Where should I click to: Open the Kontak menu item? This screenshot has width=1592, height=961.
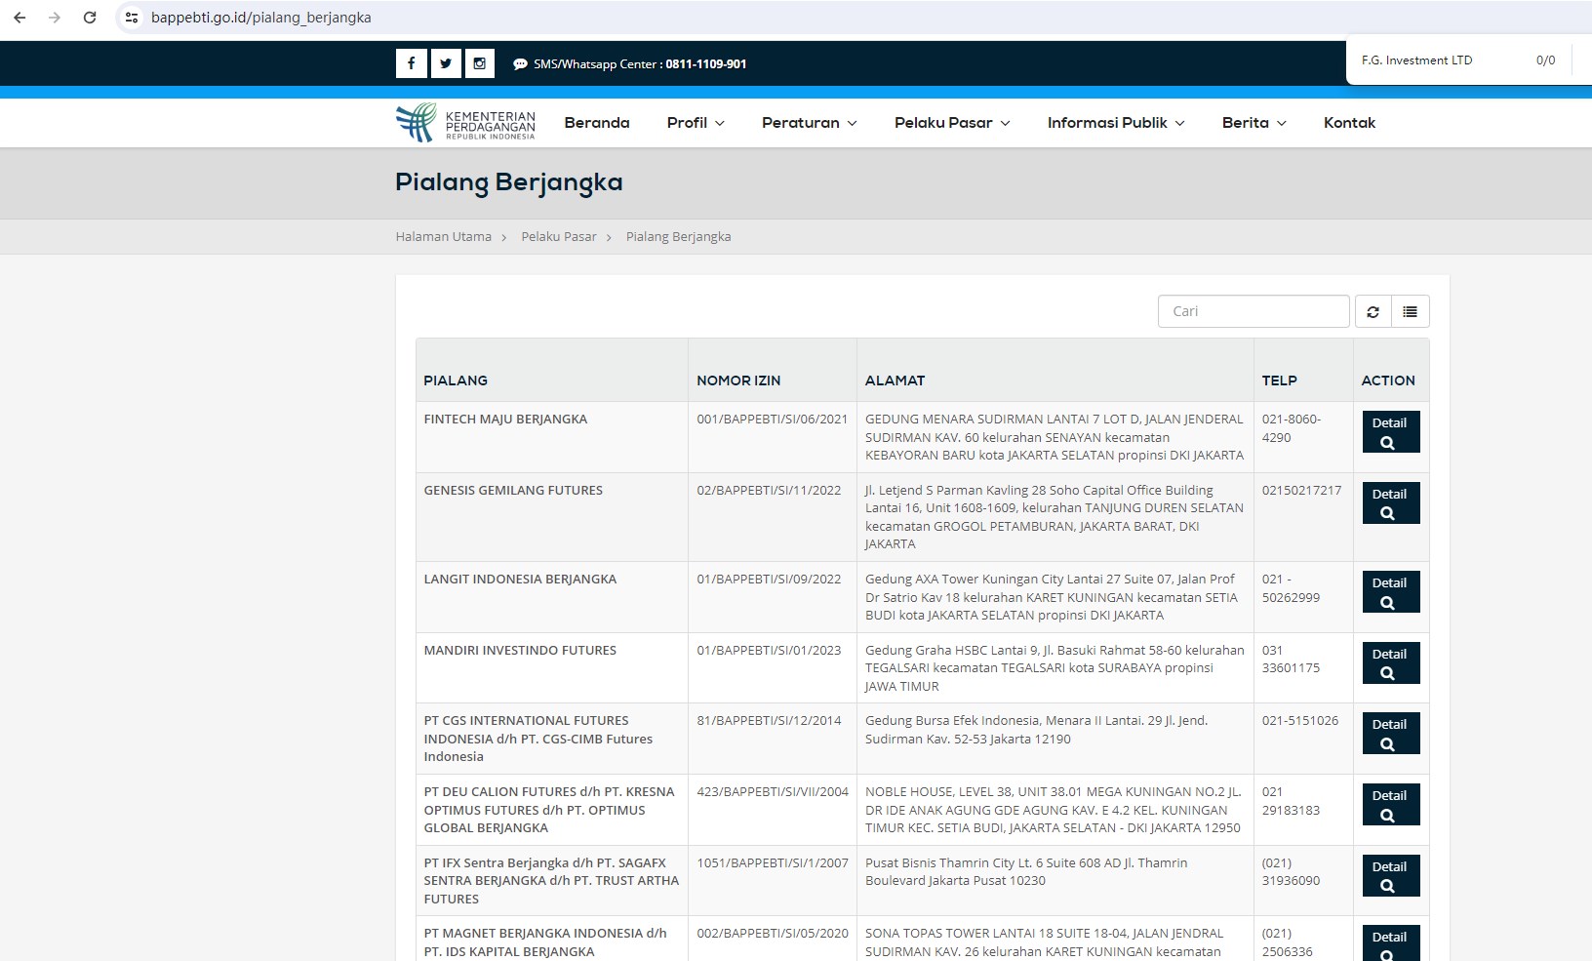coord(1349,123)
